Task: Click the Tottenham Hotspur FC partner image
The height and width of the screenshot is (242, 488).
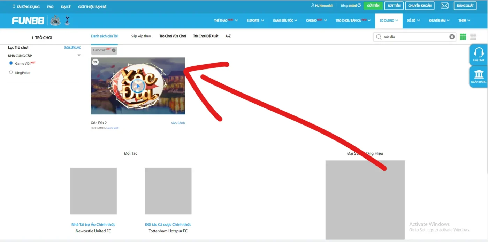Action: tap(168, 191)
